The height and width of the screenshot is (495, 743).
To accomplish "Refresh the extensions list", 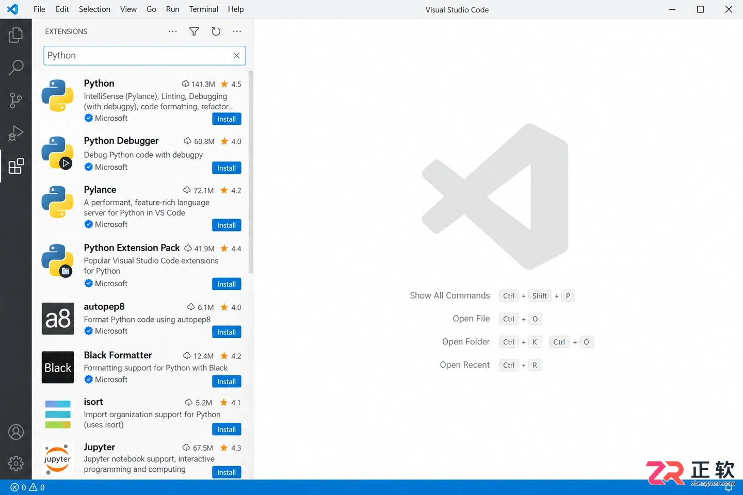I will [216, 31].
